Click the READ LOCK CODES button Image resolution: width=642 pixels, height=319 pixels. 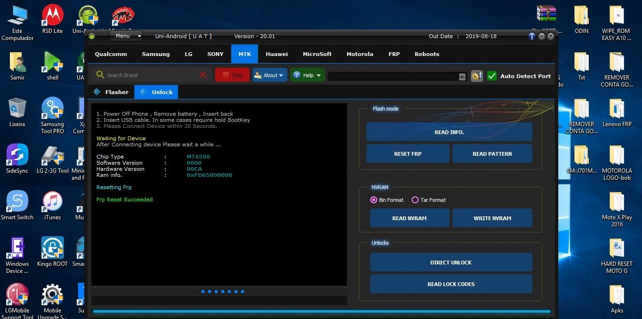pos(451,284)
